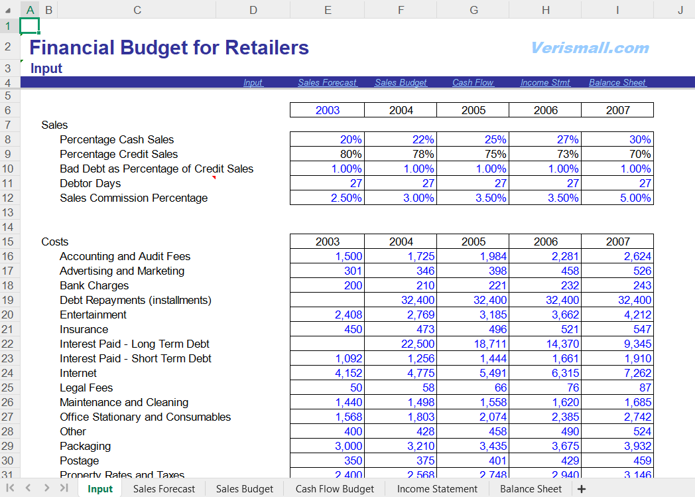Screen dimensions: 695x497
Task: Click the next sheet navigation arrow
Action: pos(46,488)
